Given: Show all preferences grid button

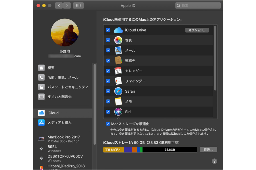Looking at the screenshot, I should (78, 5).
